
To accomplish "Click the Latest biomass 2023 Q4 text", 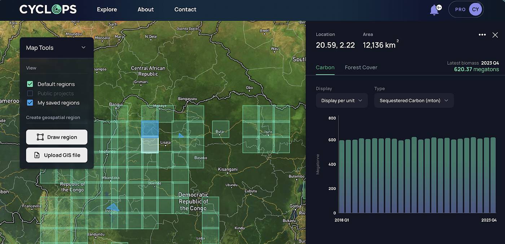I will click(473, 63).
